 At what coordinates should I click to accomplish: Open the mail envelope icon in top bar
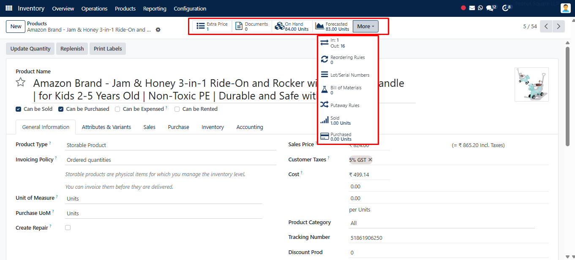click(x=472, y=8)
